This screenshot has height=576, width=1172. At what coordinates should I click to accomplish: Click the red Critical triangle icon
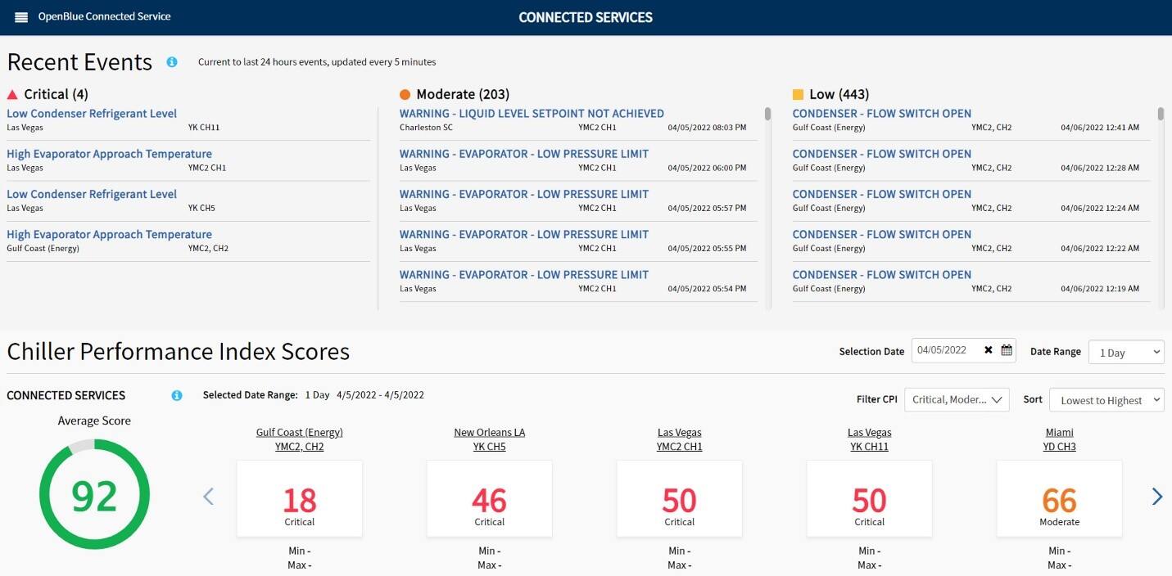(x=12, y=94)
